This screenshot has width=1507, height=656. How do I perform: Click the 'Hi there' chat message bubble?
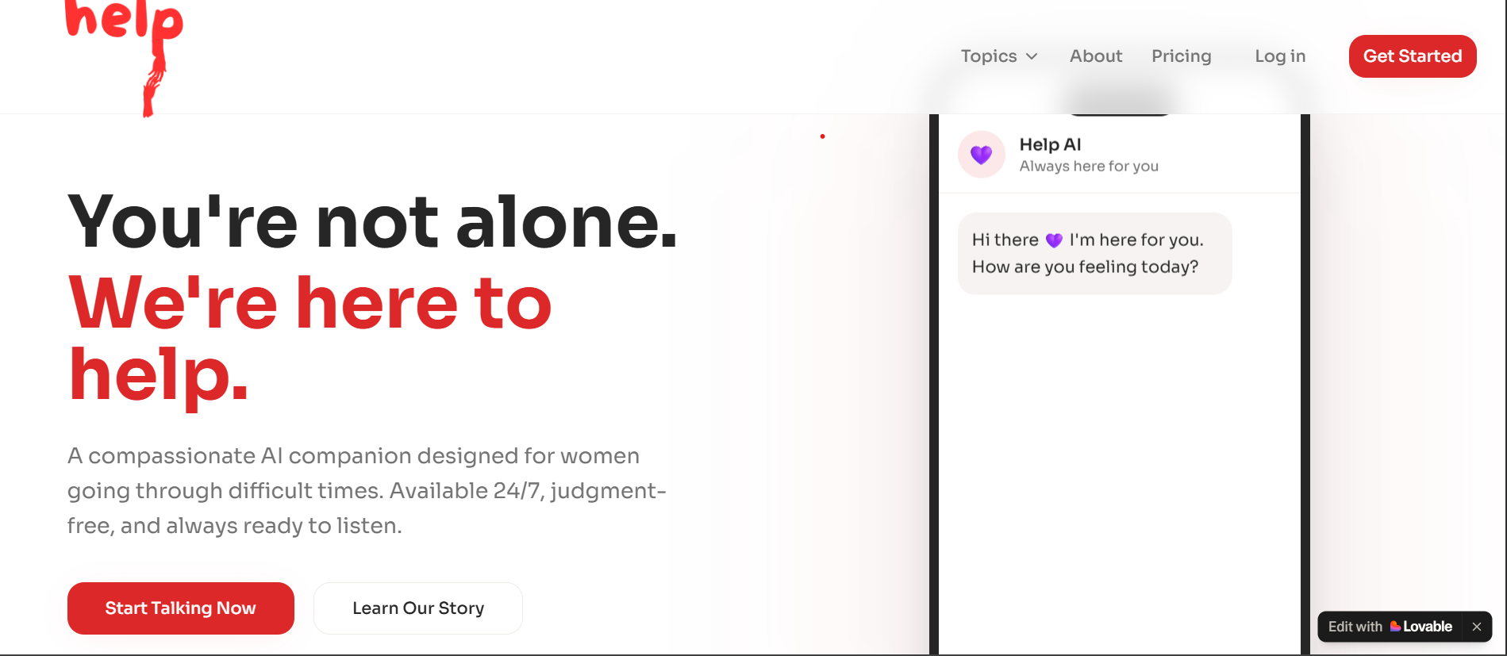[1094, 254]
